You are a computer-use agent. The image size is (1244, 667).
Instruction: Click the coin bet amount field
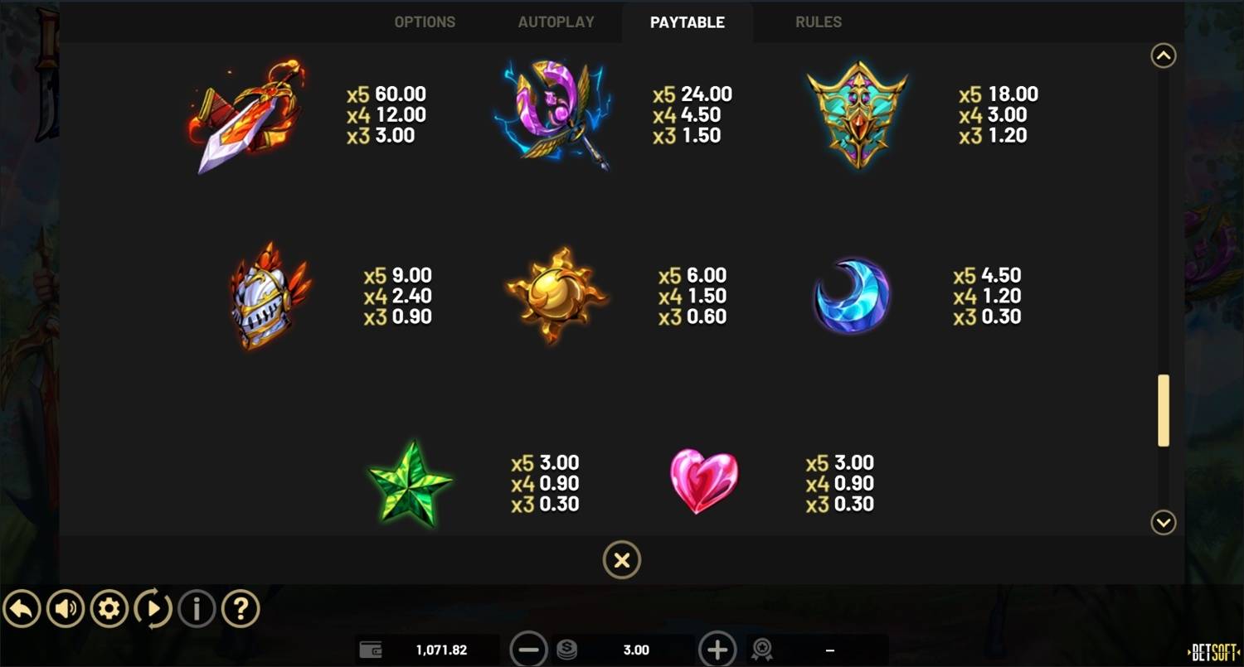click(x=636, y=650)
